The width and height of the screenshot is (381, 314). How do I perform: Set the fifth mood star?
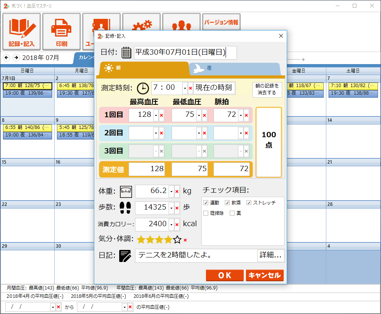[x=177, y=240]
